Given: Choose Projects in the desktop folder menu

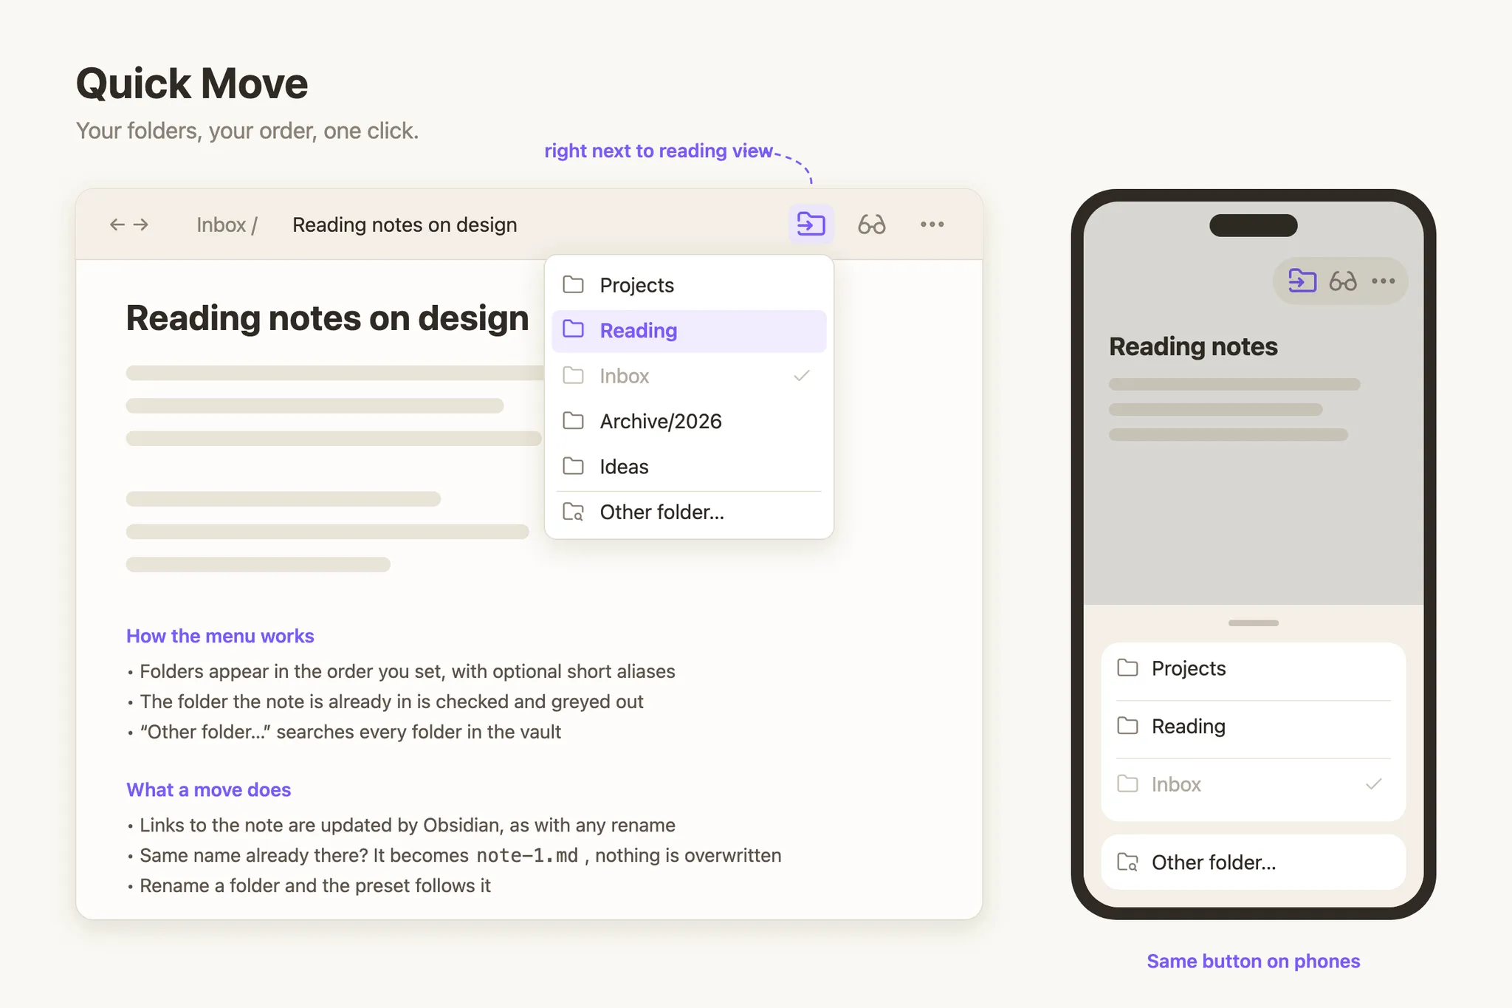Looking at the screenshot, I should click(x=689, y=285).
